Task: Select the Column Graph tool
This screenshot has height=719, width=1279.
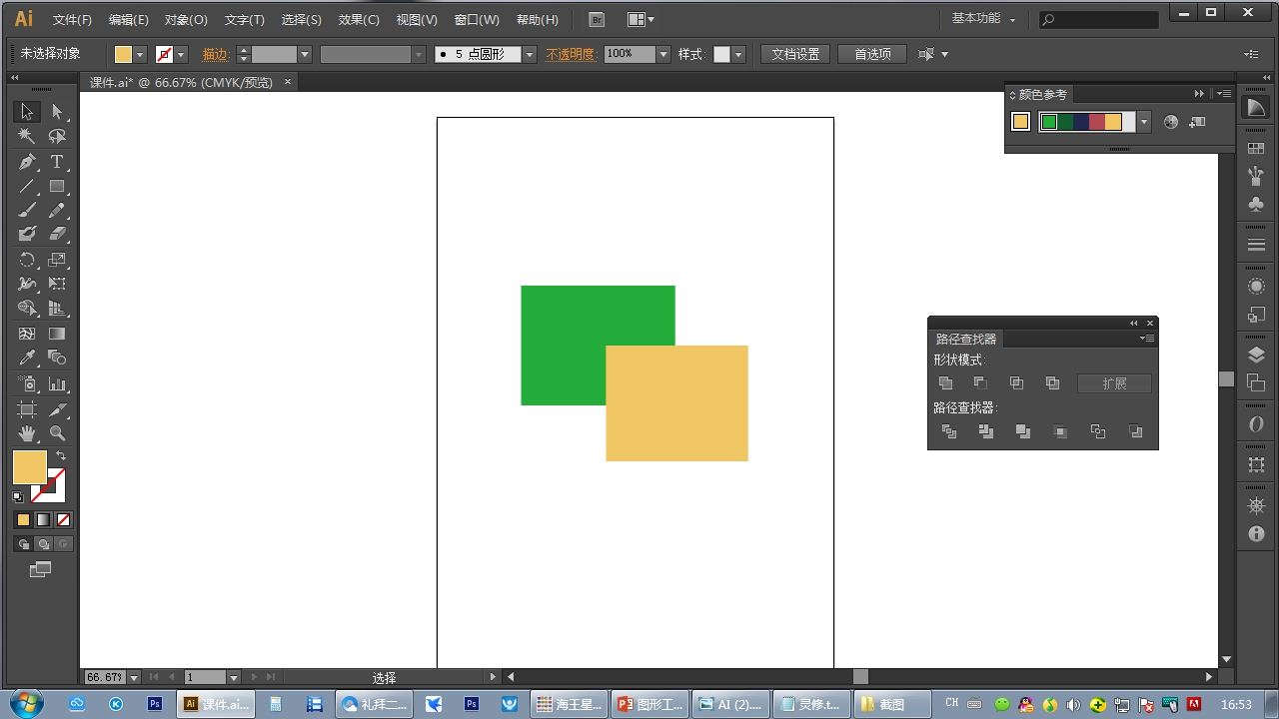Action: click(57, 384)
